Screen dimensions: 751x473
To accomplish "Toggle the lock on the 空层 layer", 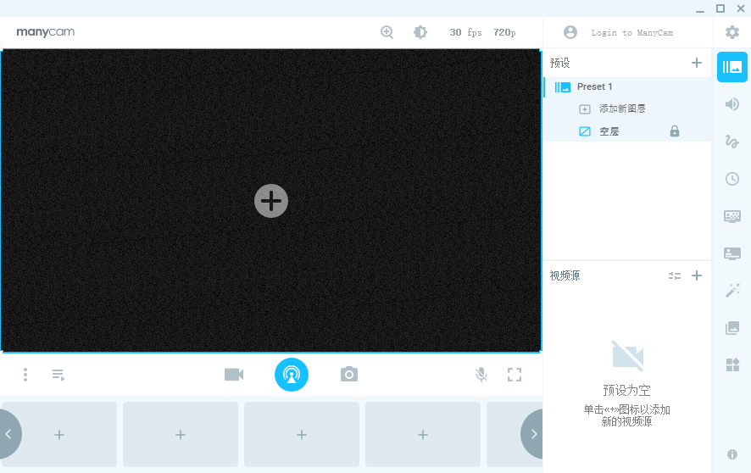I will (675, 131).
